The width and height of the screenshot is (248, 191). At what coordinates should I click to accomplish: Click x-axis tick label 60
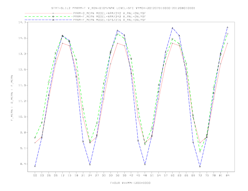coord(173,175)
